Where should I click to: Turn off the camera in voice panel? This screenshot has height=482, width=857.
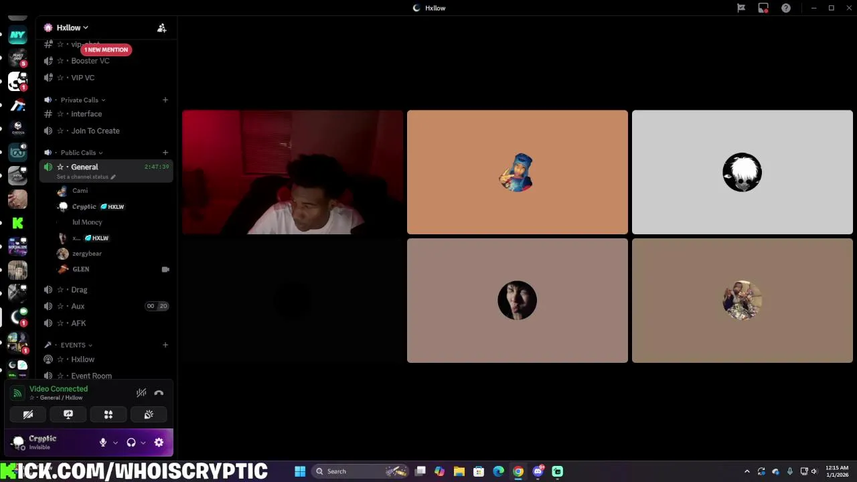(x=28, y=415)
